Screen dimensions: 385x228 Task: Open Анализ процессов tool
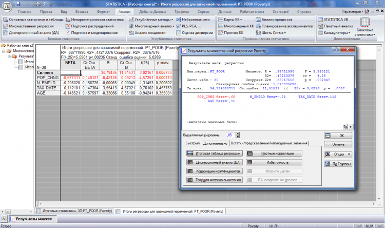274,20
